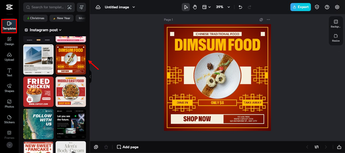Select the hand pan tool
This screenshot has width=345, height=153.
195,7
